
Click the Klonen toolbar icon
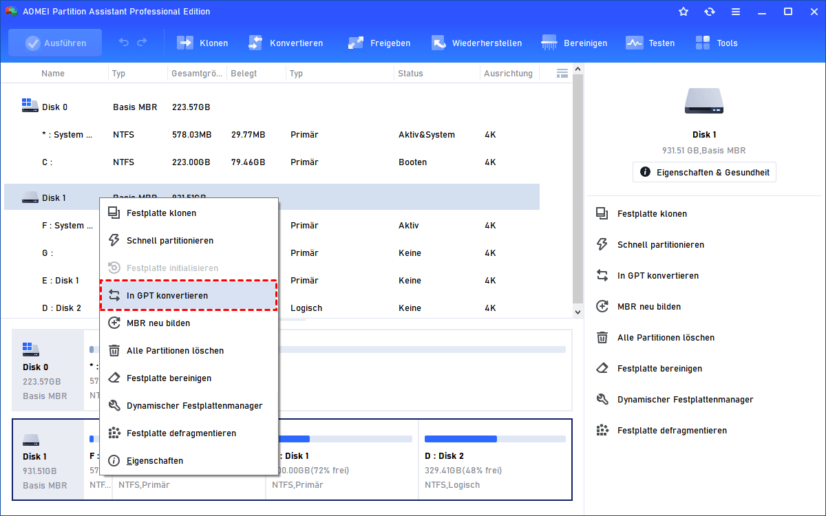pyautogui.click(x=185, y=43)
